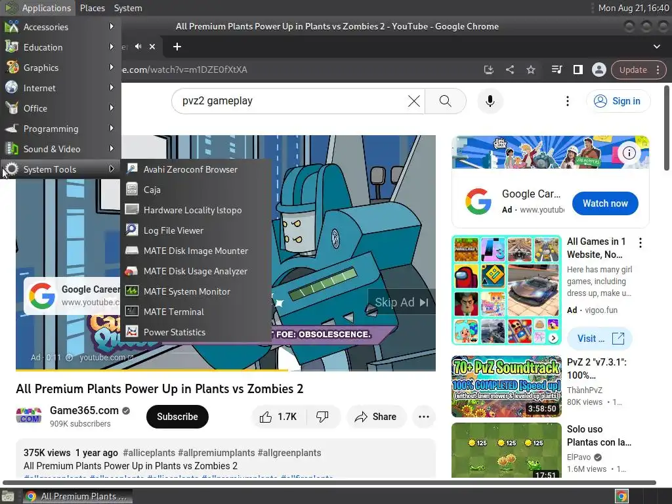Click the Mon Aug 21 clock in top panel
Image resolution: width=672 pixels, height=504 pixels.
pyautogui.click(x=633, y=8)
